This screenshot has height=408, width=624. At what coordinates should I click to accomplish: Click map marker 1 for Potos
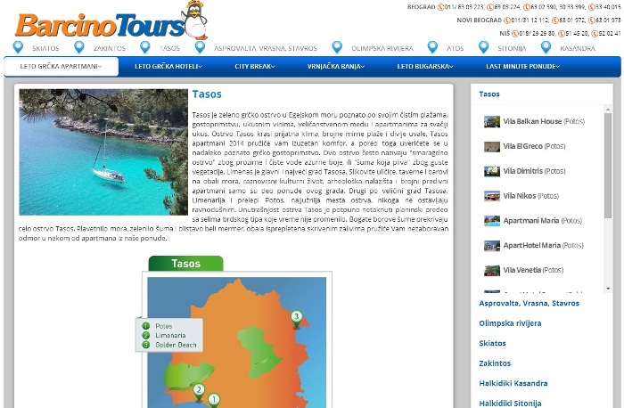click(214, 401)
